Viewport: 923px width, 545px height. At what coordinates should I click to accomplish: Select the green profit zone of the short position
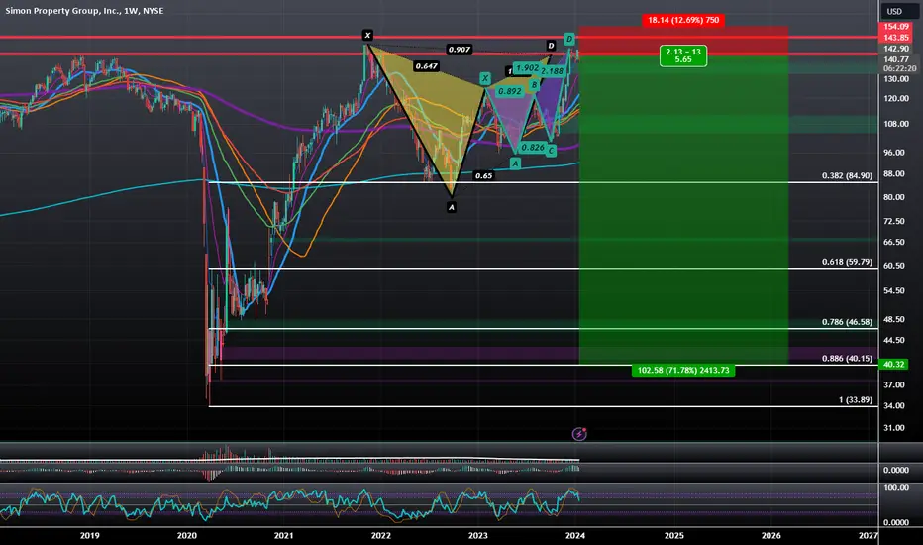click(683, 209)
